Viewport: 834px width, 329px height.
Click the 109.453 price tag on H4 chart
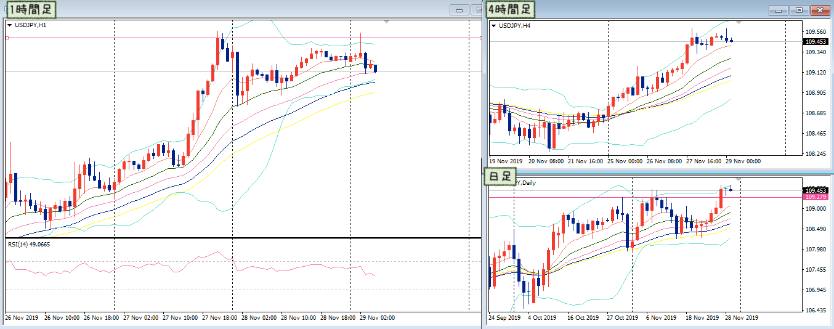pyautogui.click(x=817, y=41)
